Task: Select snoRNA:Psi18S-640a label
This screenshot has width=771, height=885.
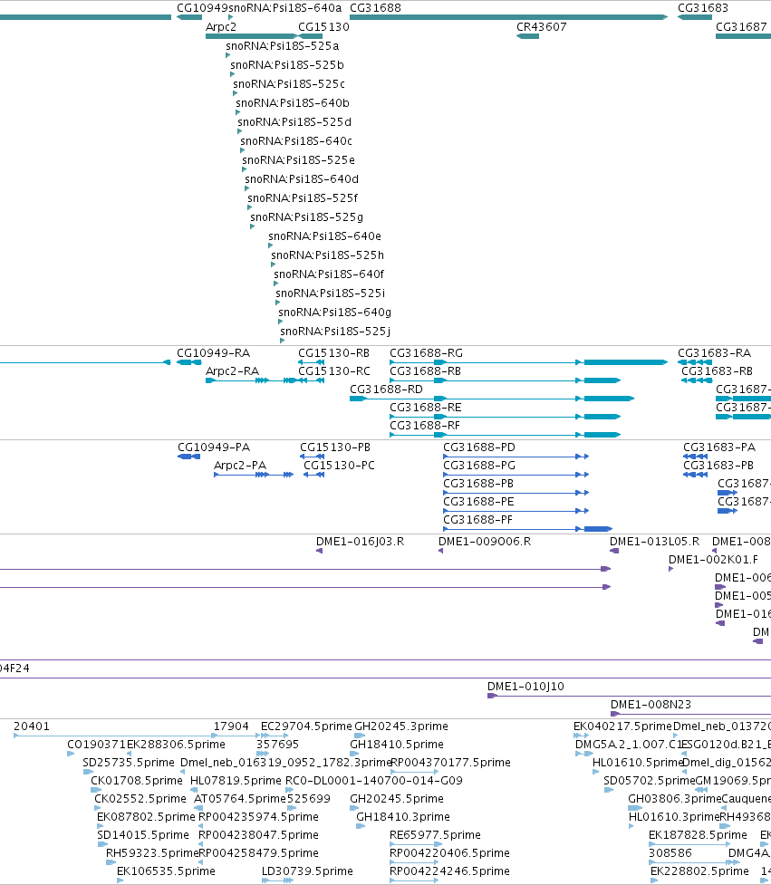Action: [x=285, y=8]
